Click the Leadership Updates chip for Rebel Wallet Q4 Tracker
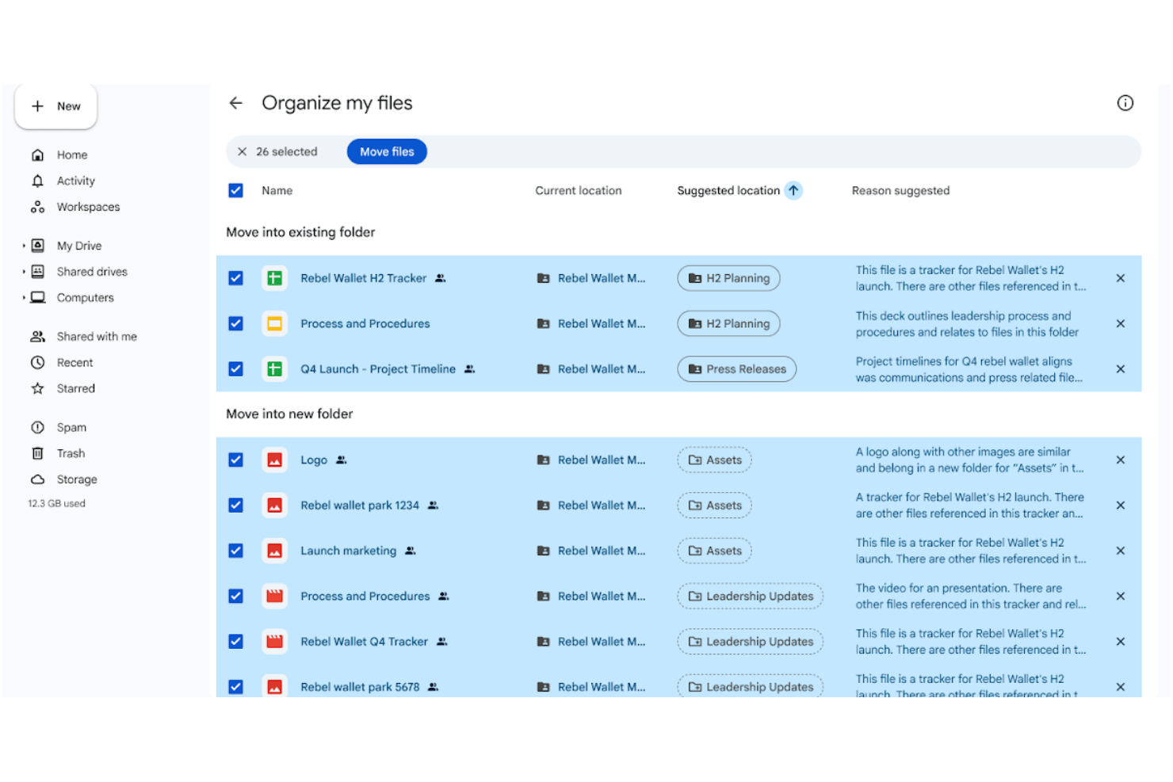 (x=750, y=642)
